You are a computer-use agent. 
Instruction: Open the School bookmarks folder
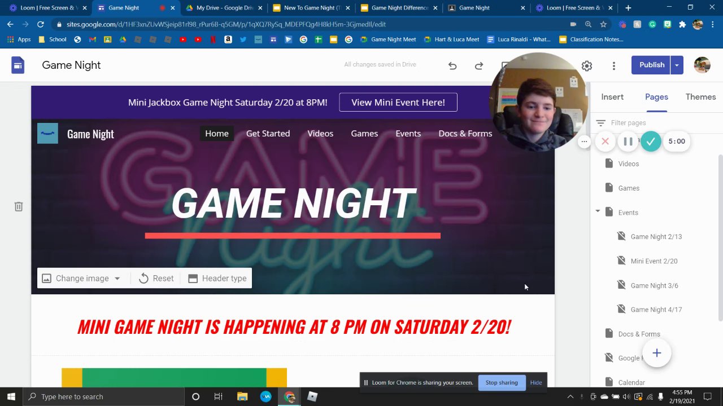pos(53,39)
